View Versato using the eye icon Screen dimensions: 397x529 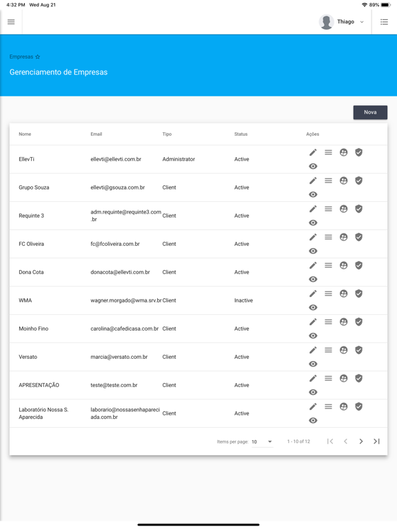coord(313,364)
